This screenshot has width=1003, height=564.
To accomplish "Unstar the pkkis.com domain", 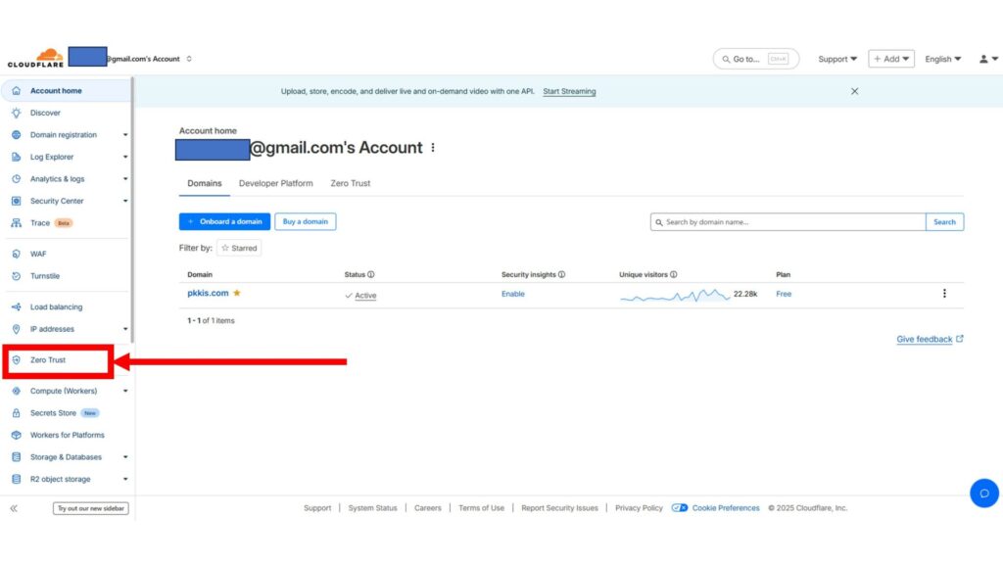I will [237, 293].
